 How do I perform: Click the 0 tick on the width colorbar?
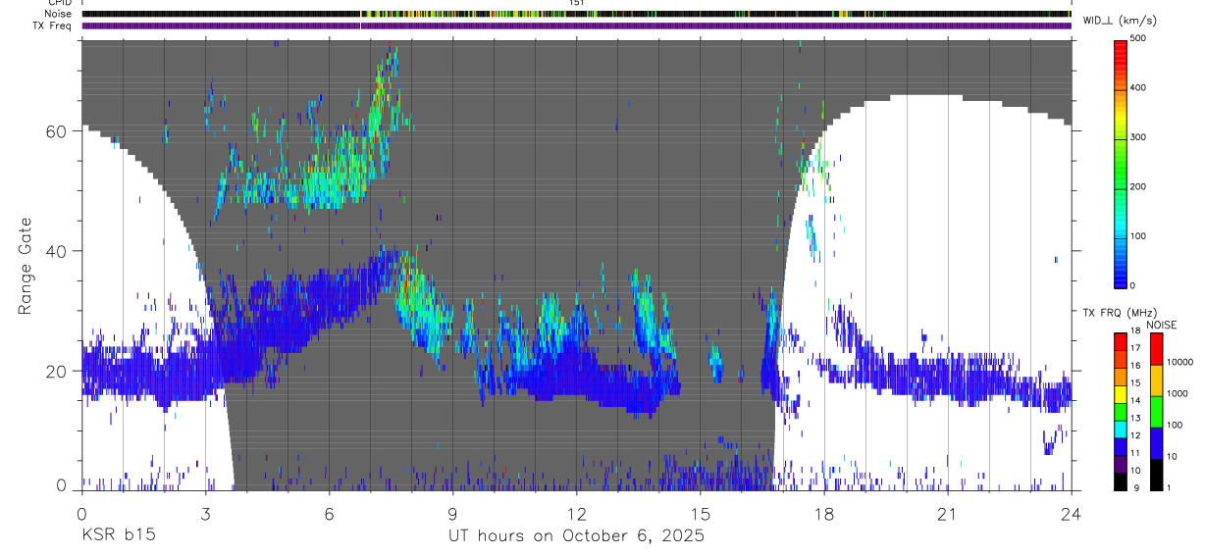point(1132,285)
